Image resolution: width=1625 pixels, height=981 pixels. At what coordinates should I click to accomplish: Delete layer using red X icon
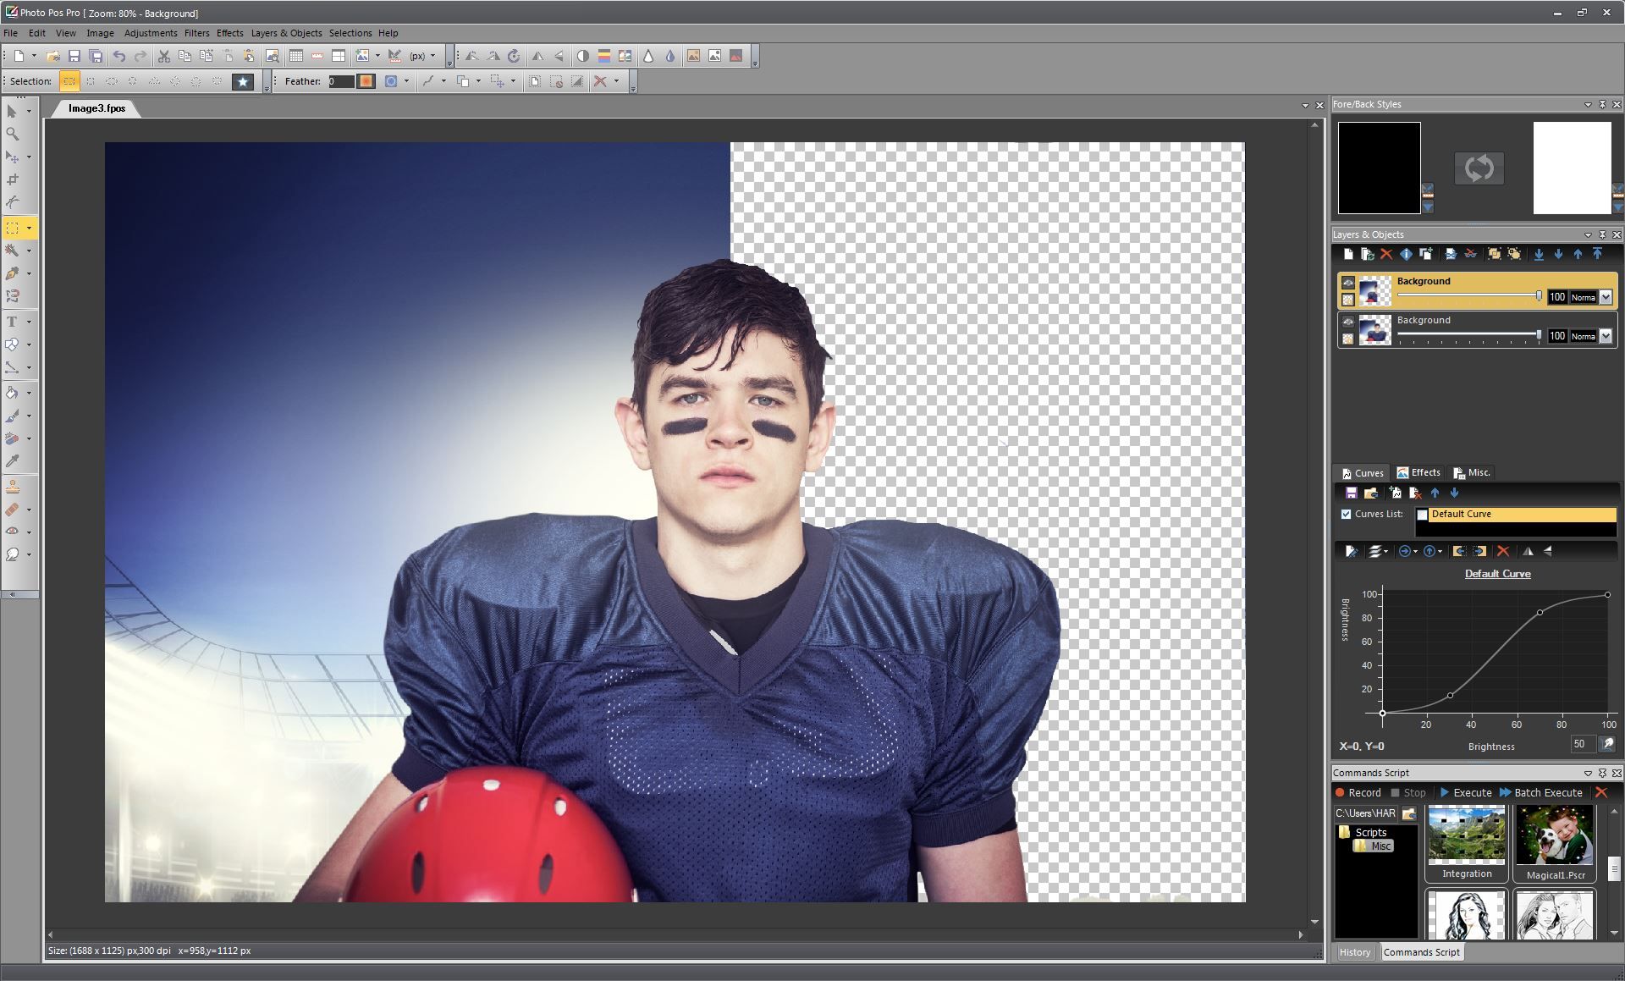pos(1386,254)
